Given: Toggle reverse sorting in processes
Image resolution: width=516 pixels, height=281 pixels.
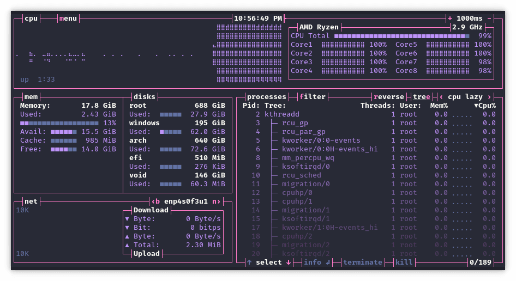Looking at the screenshot, I should point(388,97).
